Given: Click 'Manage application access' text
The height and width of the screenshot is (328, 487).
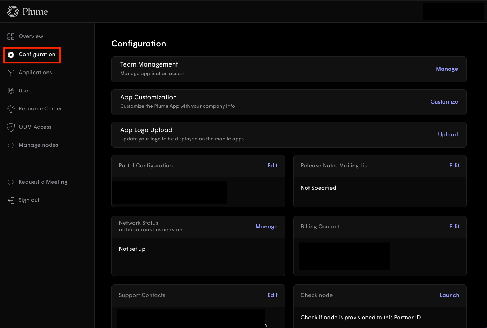Looking at the screenshot, I should click(152, 74).
